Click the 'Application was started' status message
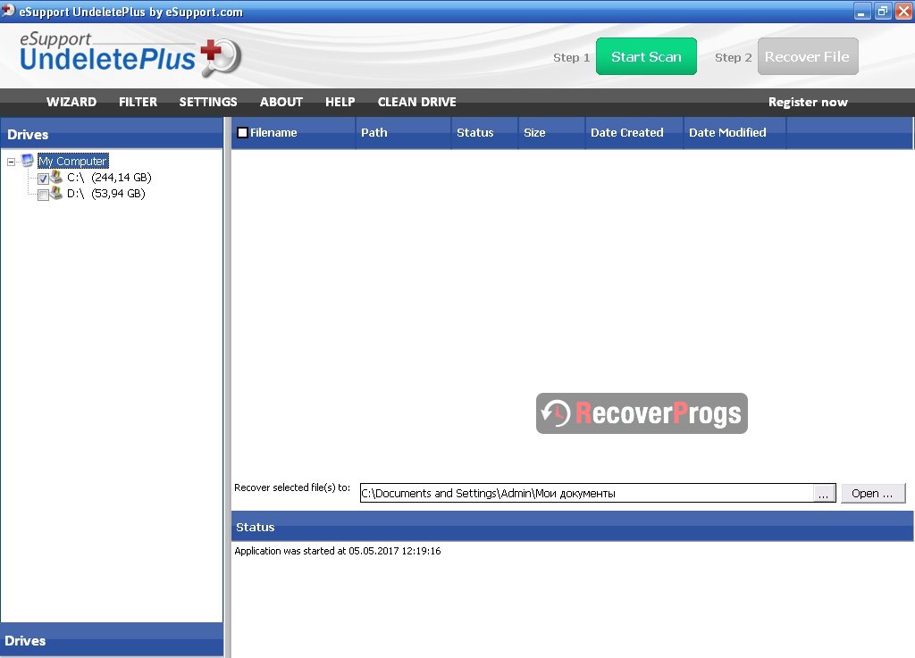 click(x=337, y=551)
